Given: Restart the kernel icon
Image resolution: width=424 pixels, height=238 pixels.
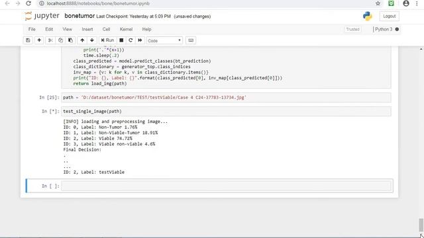Looking at the screenshot, I should 131,40.
